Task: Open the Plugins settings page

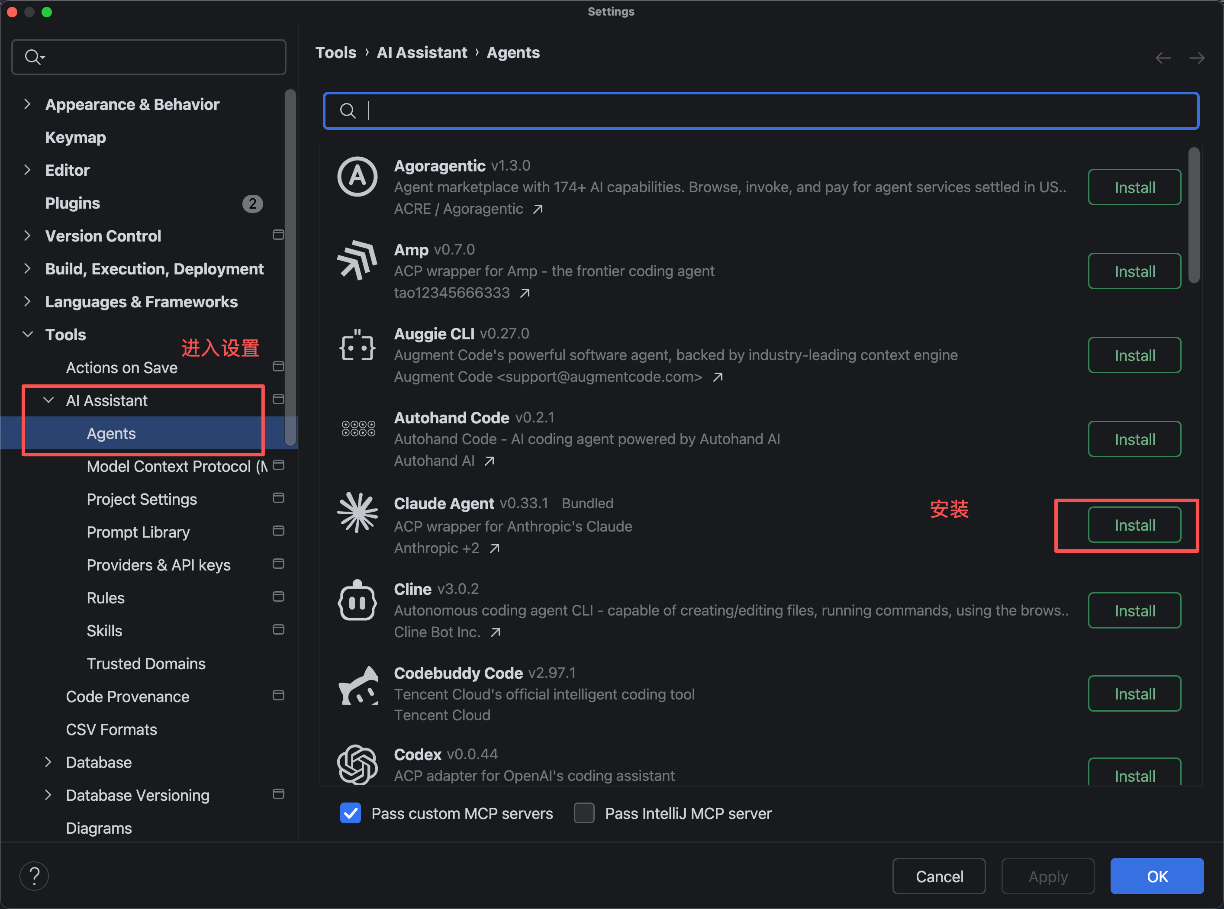Action: click(x=73, y=203)
